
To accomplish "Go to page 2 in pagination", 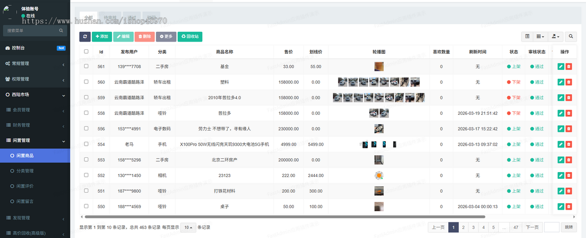I will pos(463,227).
